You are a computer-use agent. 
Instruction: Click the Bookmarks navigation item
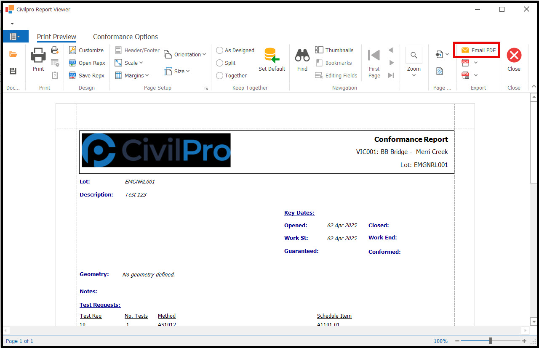334,63
